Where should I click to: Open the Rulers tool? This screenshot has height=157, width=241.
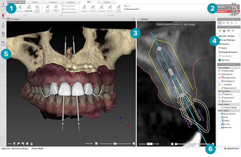[x=223, y=48]
